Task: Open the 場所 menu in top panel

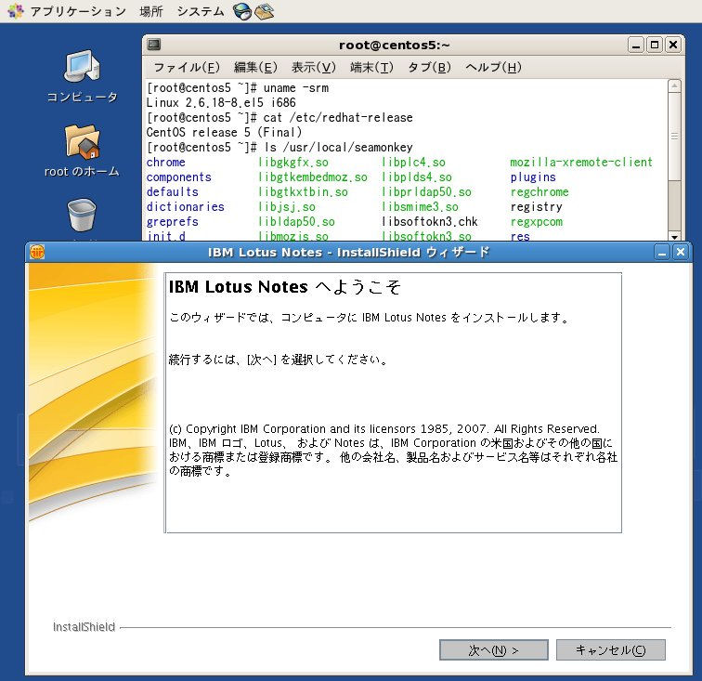Action: point(150,11)
